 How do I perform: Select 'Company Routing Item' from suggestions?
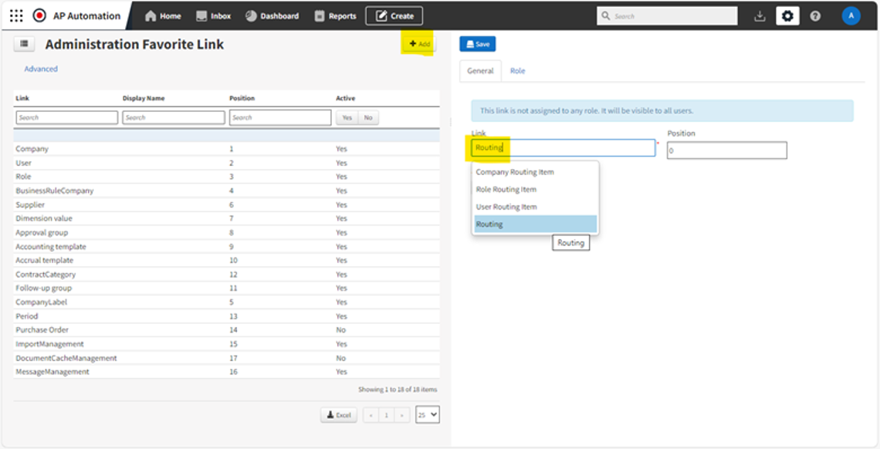click(515, 172)
